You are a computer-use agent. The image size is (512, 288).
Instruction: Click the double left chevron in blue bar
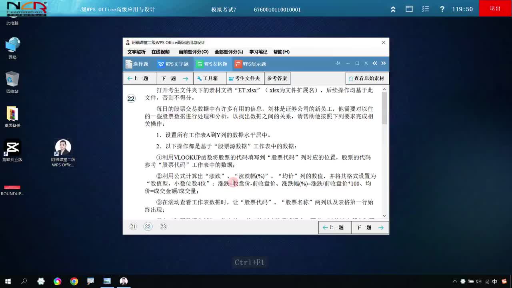click(x=375, y=63)
